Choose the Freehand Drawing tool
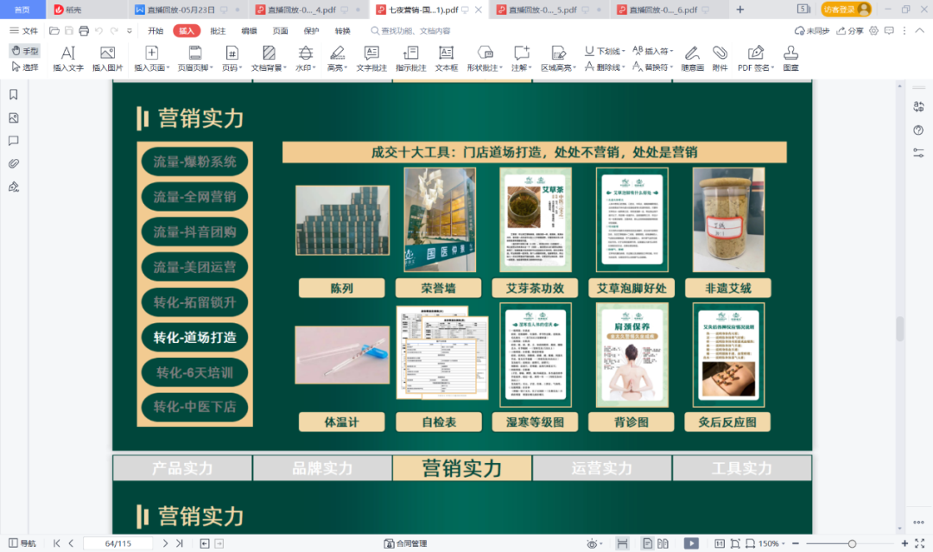The image size is (933, 552). point(692,59)
